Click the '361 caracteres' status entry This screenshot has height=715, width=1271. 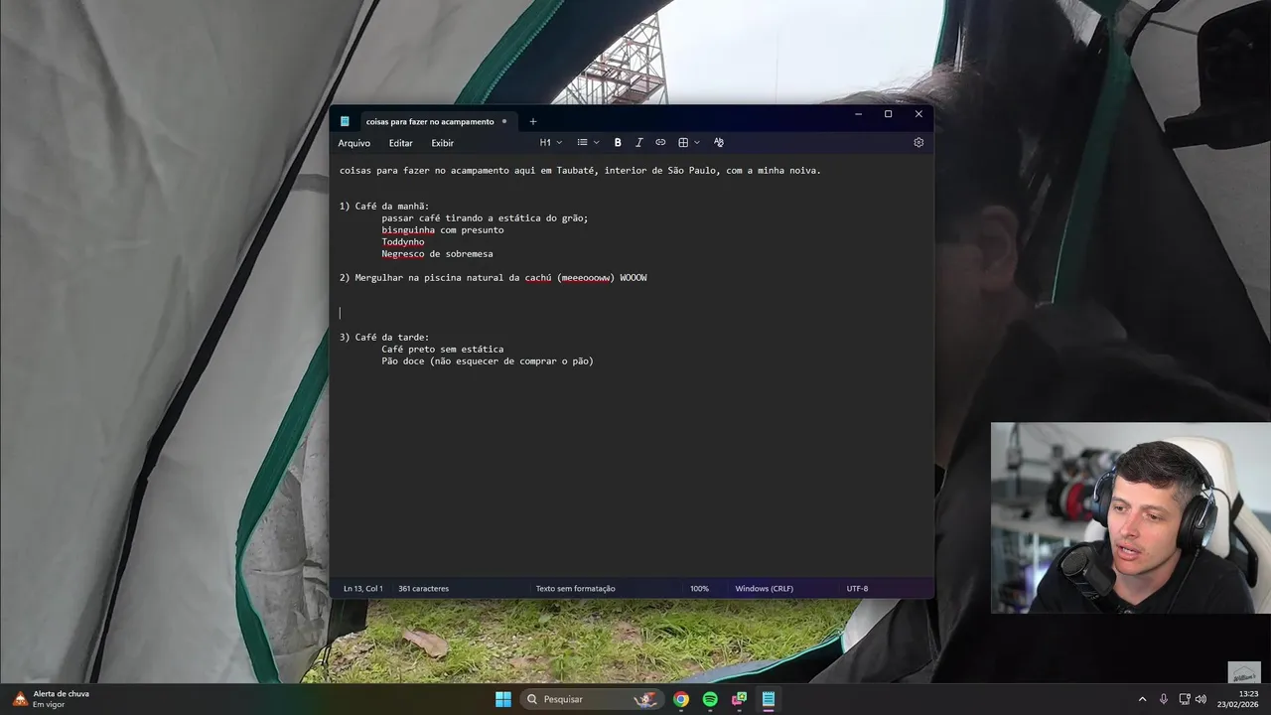pyautogui.click(x=423, y=589)
